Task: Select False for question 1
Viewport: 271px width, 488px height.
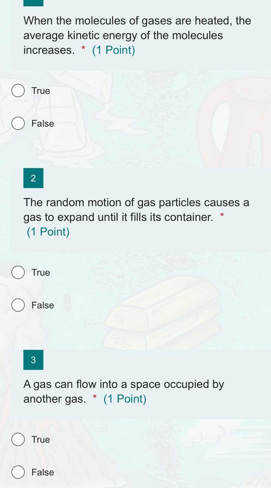Action: (18, 123)
